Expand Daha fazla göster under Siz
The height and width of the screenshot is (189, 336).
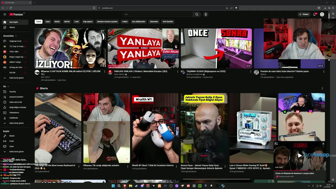(15, 123)
